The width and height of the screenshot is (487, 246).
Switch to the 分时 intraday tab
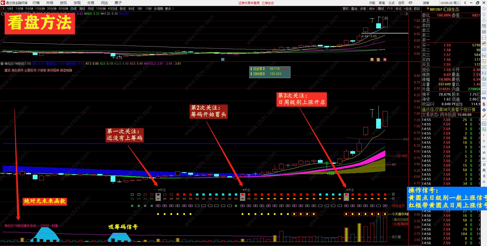(x=10, y=9)
